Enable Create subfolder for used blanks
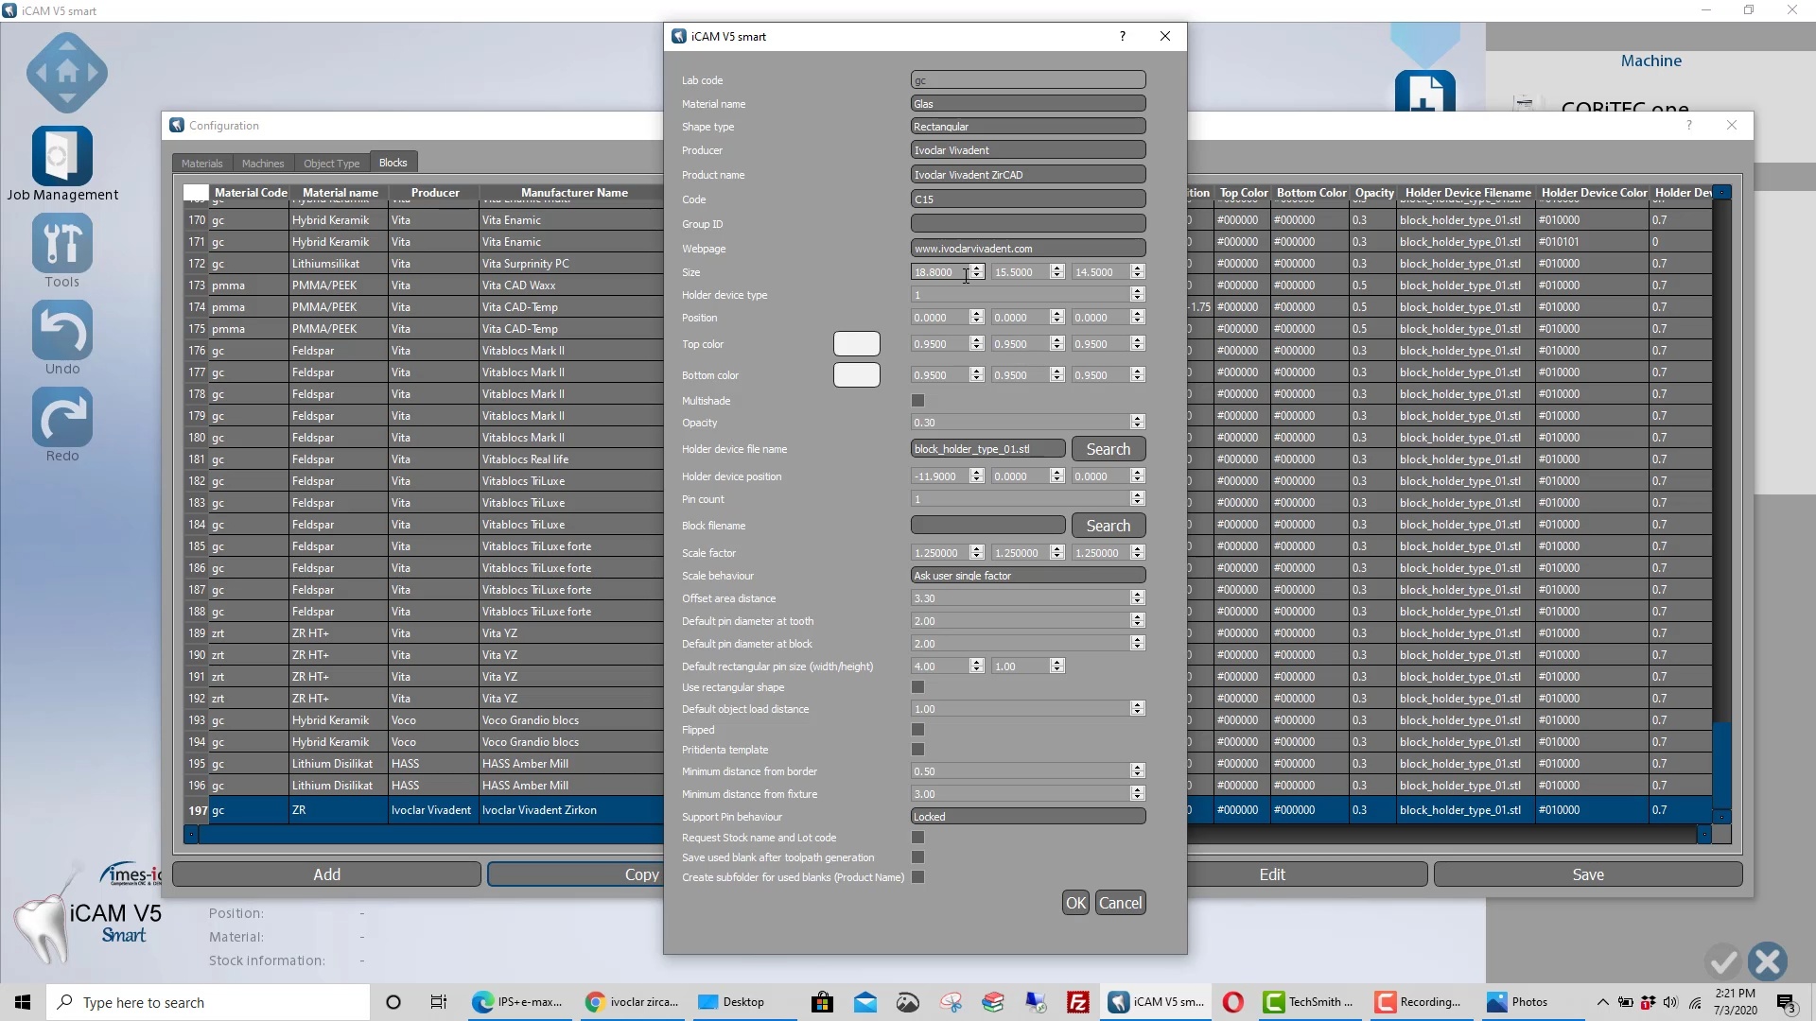Screen dimensions: 1816x1021 [917, 877]
